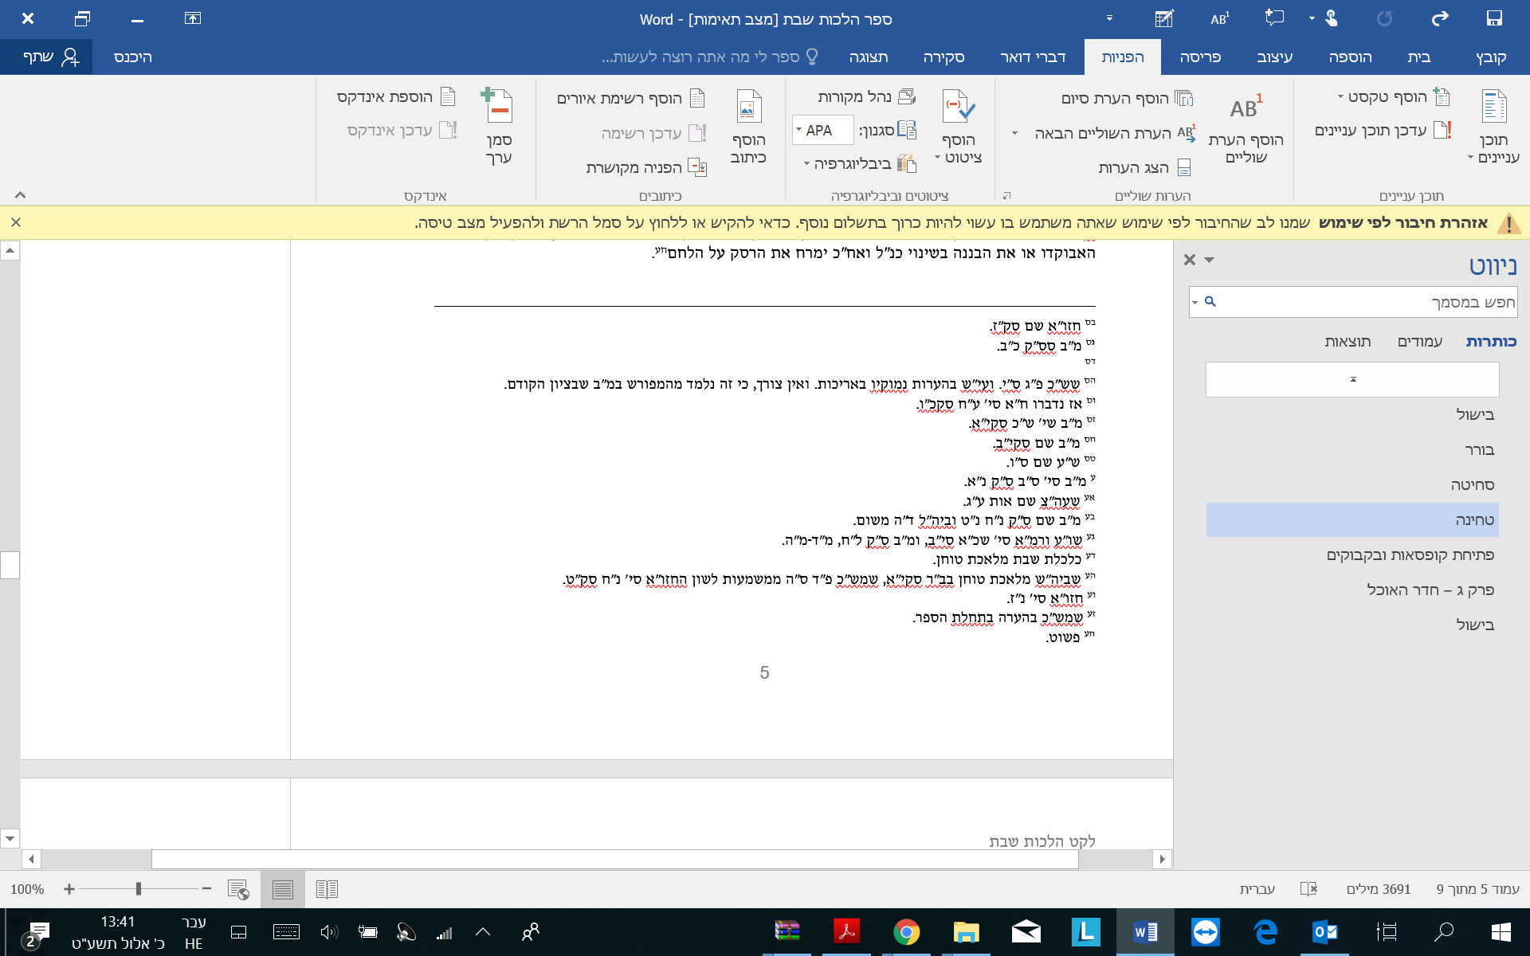Image resolution: width=1530 pixels, height=956 pixels.
Task: Switch to Read Mode view in status bar
Action: [x=327, y=889]
